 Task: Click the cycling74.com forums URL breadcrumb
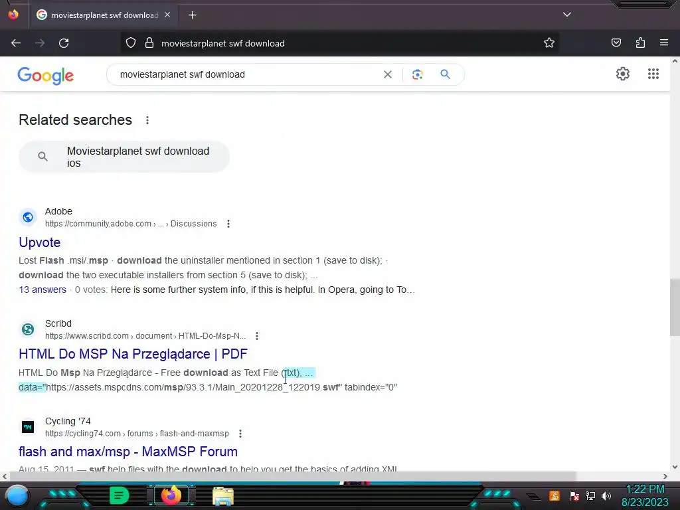tap(137, 434)
